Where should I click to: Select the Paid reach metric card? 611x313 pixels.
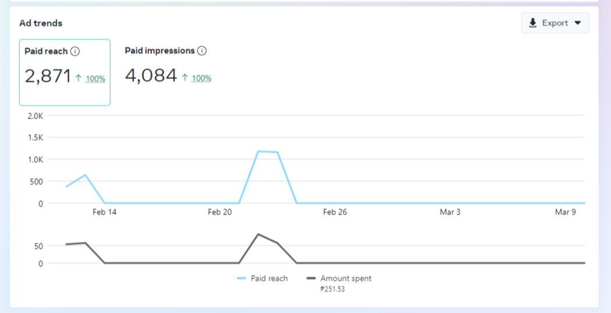(65, 72)
